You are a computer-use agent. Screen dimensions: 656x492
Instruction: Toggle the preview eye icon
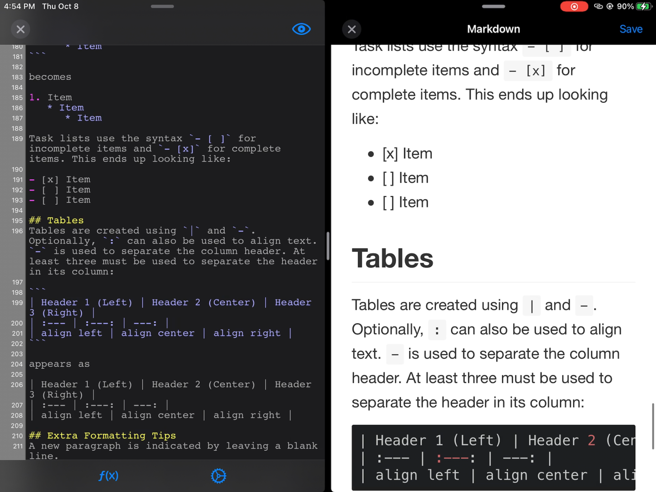click(301, 29)
